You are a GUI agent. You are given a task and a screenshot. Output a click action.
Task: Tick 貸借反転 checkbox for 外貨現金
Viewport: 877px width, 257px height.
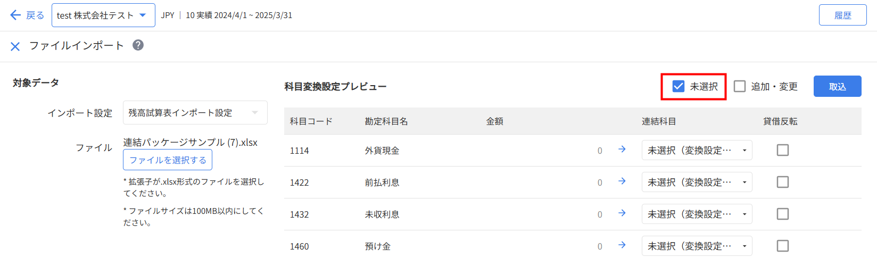coord(783,150)
